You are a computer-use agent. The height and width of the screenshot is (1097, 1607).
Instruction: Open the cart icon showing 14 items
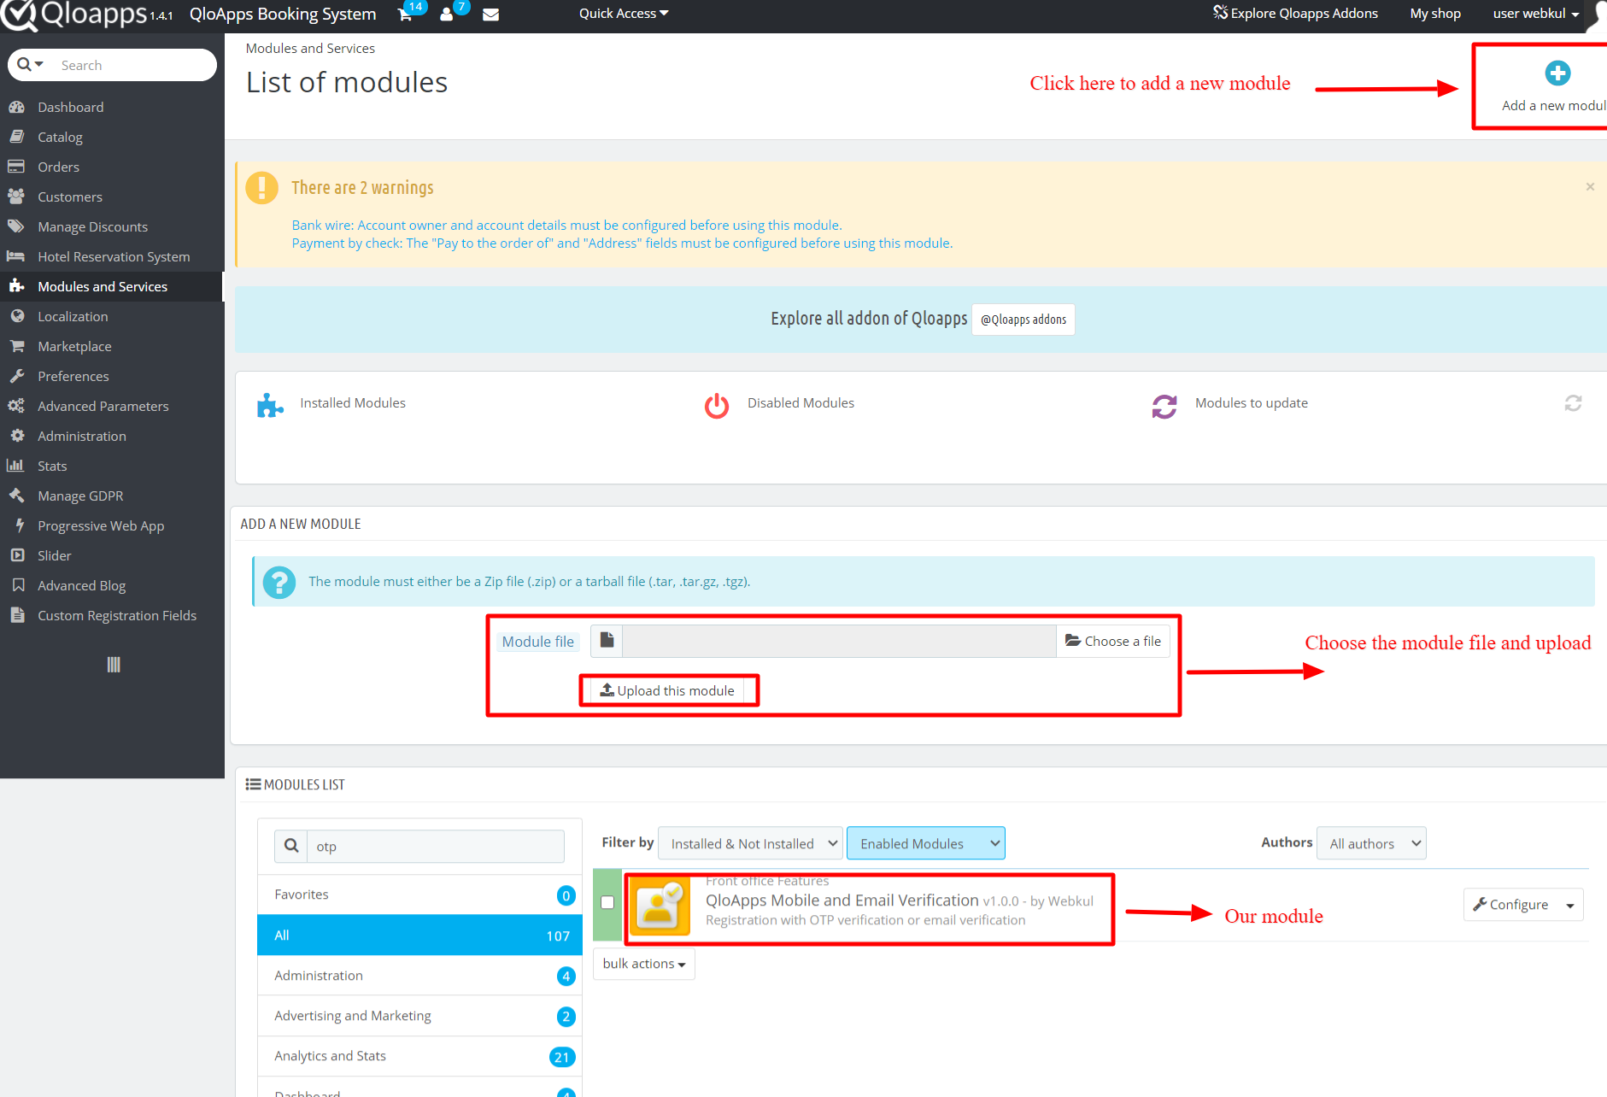[x=405, y=15]
